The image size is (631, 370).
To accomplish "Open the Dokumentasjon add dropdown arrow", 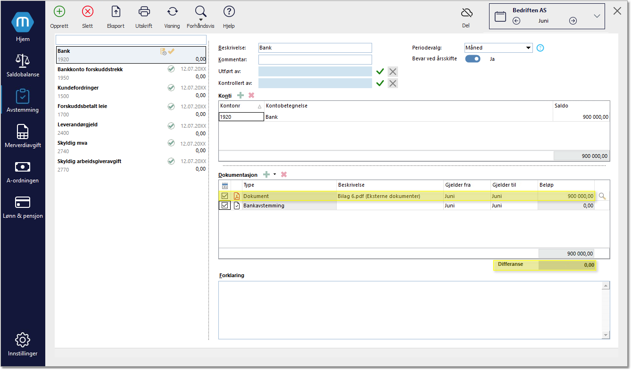I will [274, 174].
